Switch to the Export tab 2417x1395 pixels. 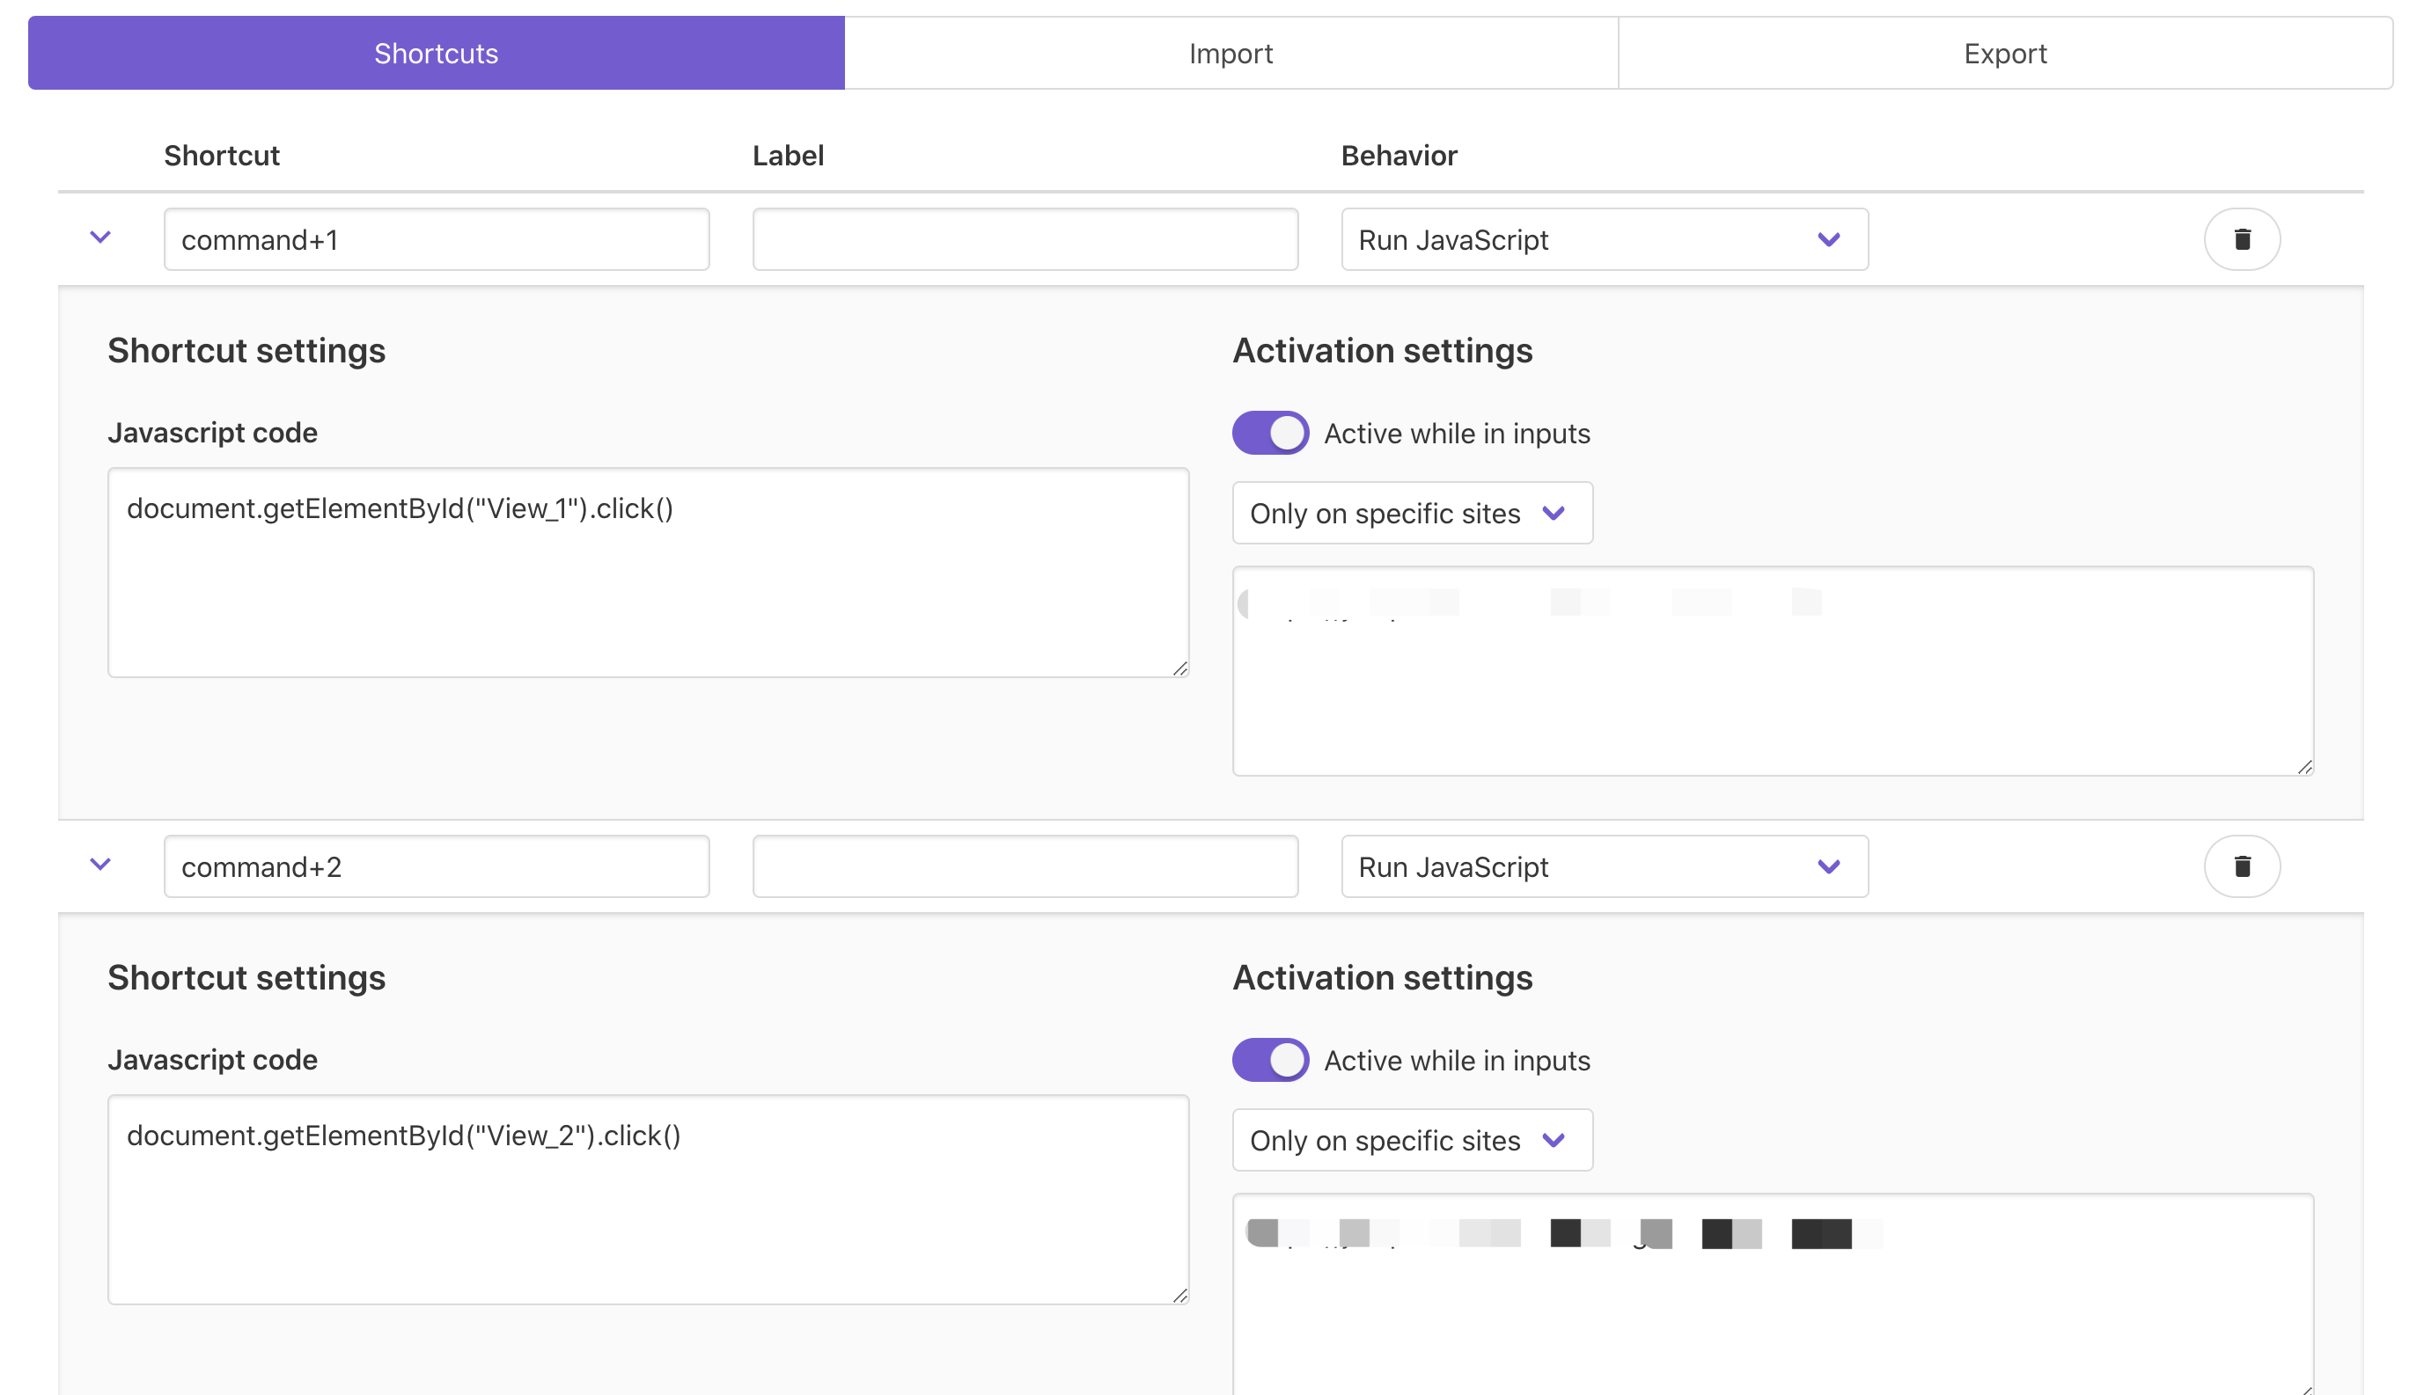2004,54
